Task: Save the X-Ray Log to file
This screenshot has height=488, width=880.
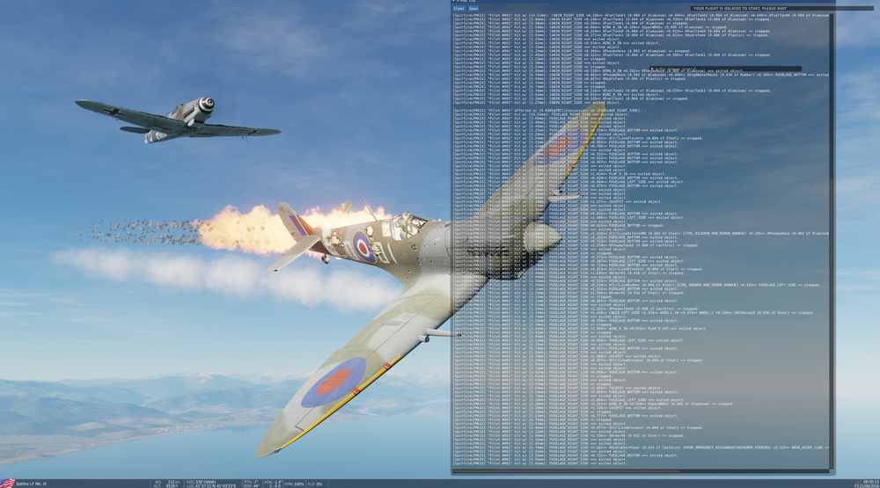Action: [473, 9]
